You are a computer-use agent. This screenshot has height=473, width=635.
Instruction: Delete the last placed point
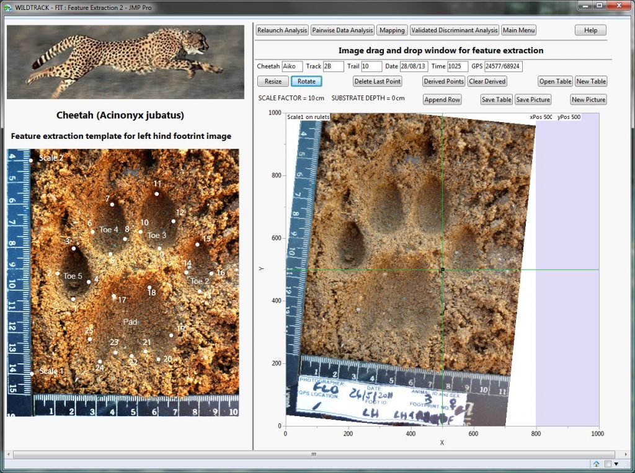377,82
